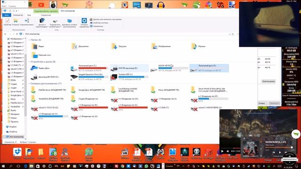Click Средства работы с дисками tab
The height and width of the screenshot is (169, 301).
coord(46,11)
